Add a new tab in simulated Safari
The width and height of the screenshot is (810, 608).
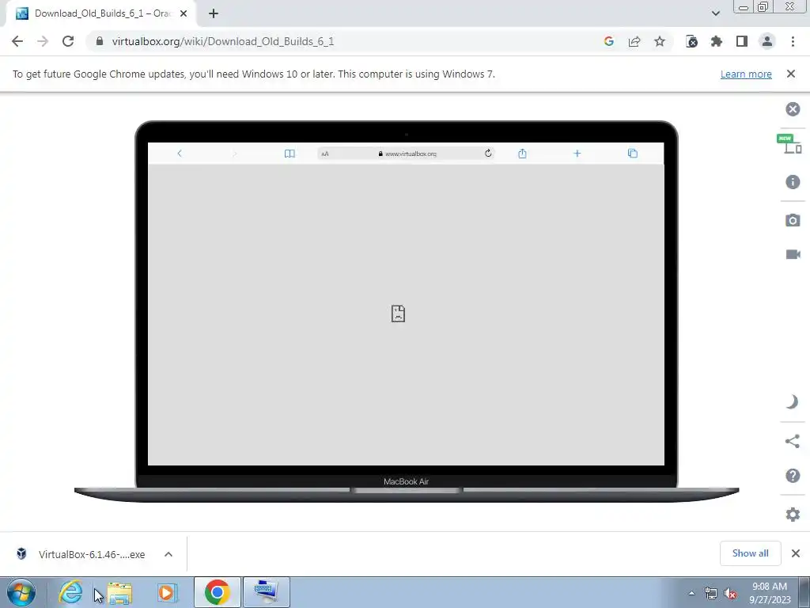pos(577,154)
